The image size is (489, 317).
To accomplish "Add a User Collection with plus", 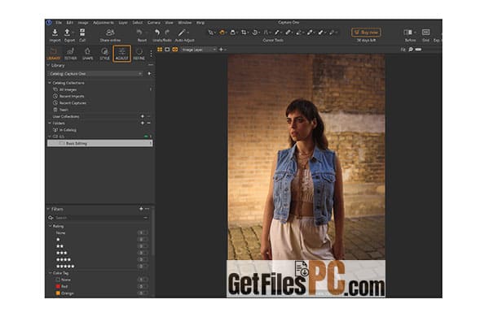I will tap(143, 116).
